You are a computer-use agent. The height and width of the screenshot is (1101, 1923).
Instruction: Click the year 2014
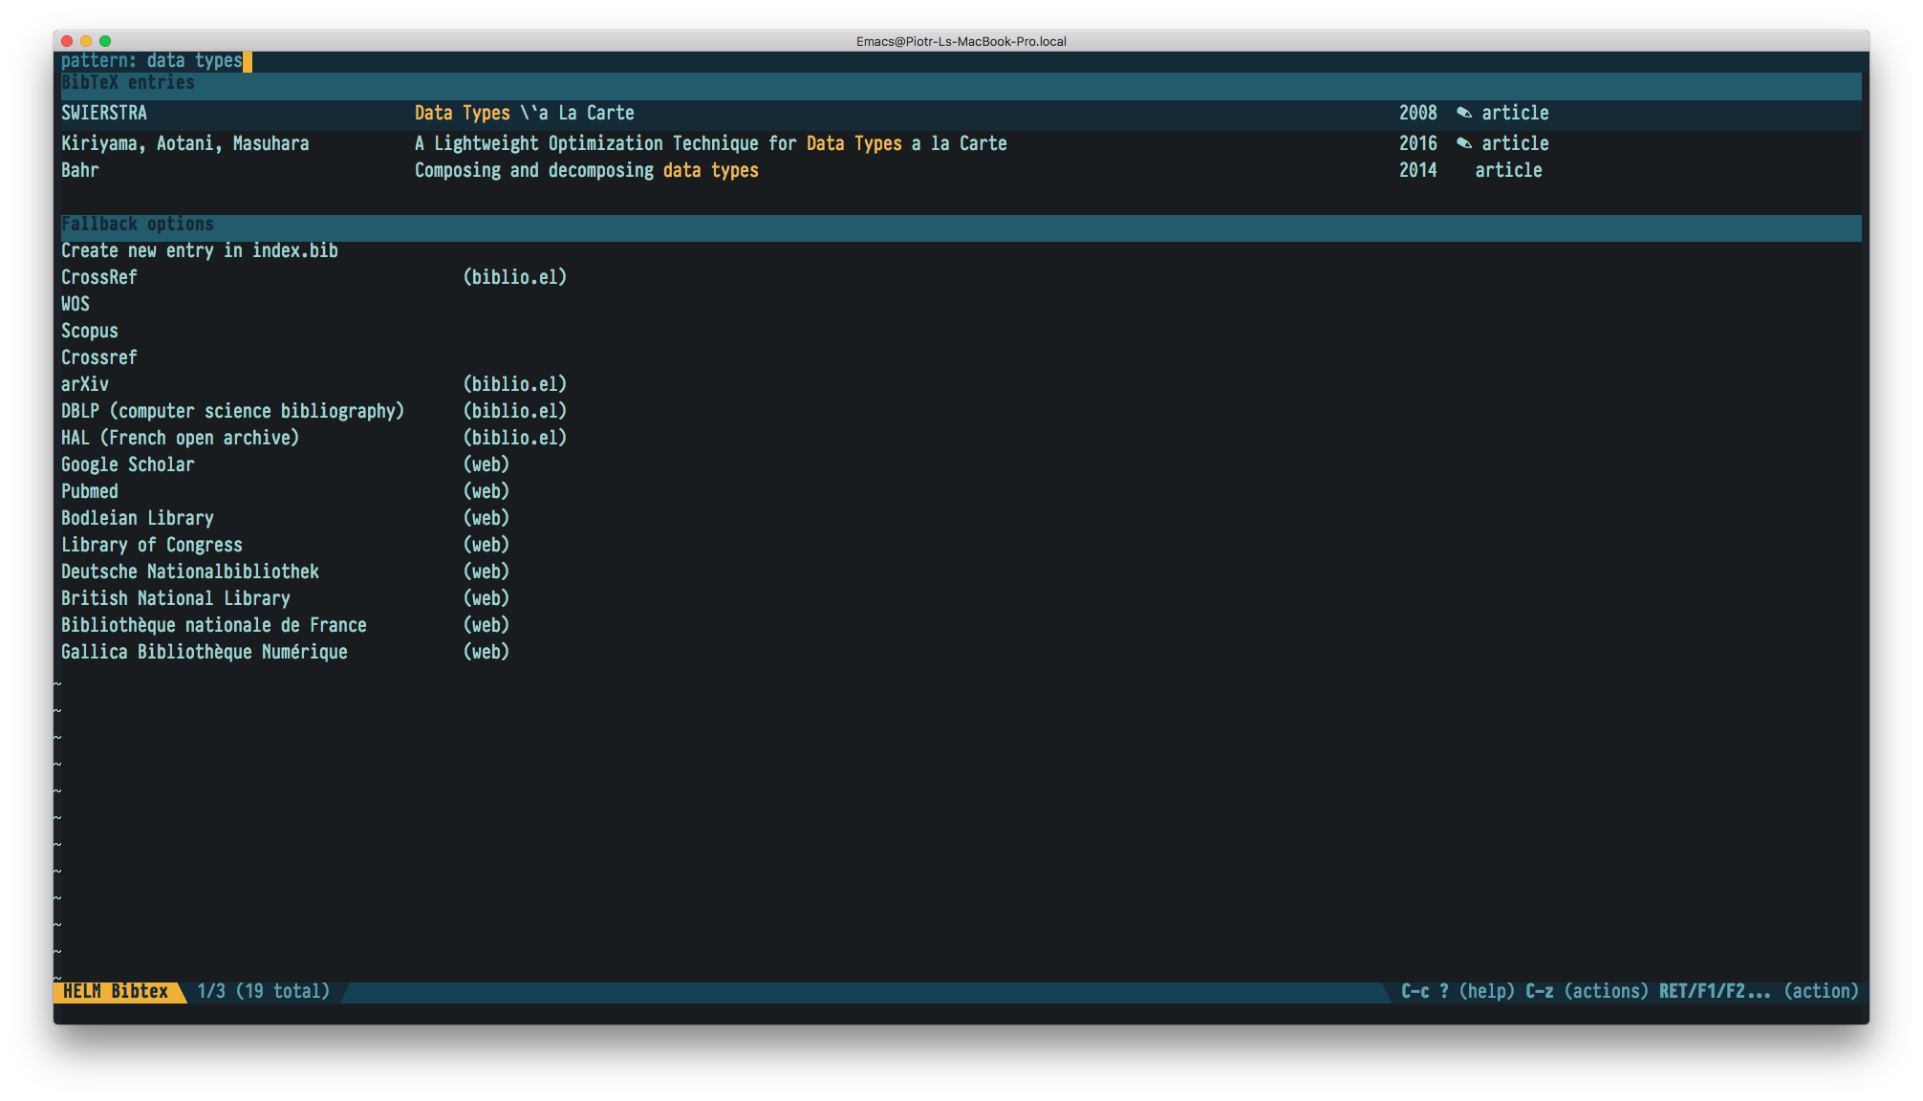point(1417,170)
